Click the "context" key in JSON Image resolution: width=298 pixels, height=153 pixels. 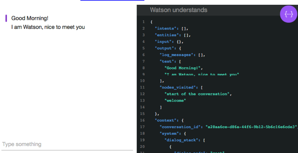[165, 120]
